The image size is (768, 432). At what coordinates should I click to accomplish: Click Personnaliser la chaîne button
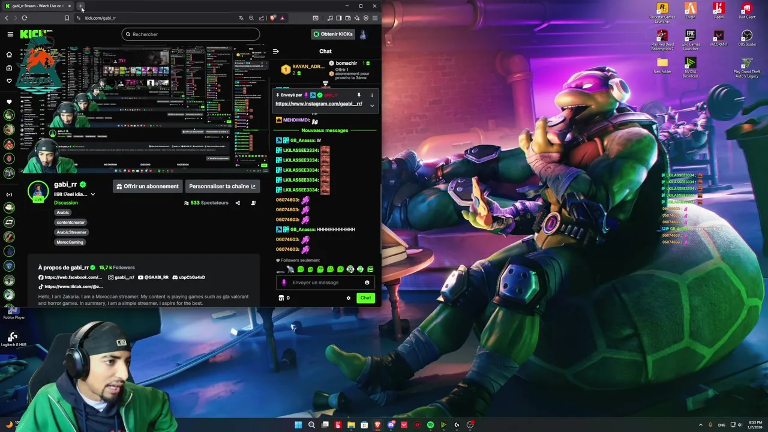click(x=222, y=187)
